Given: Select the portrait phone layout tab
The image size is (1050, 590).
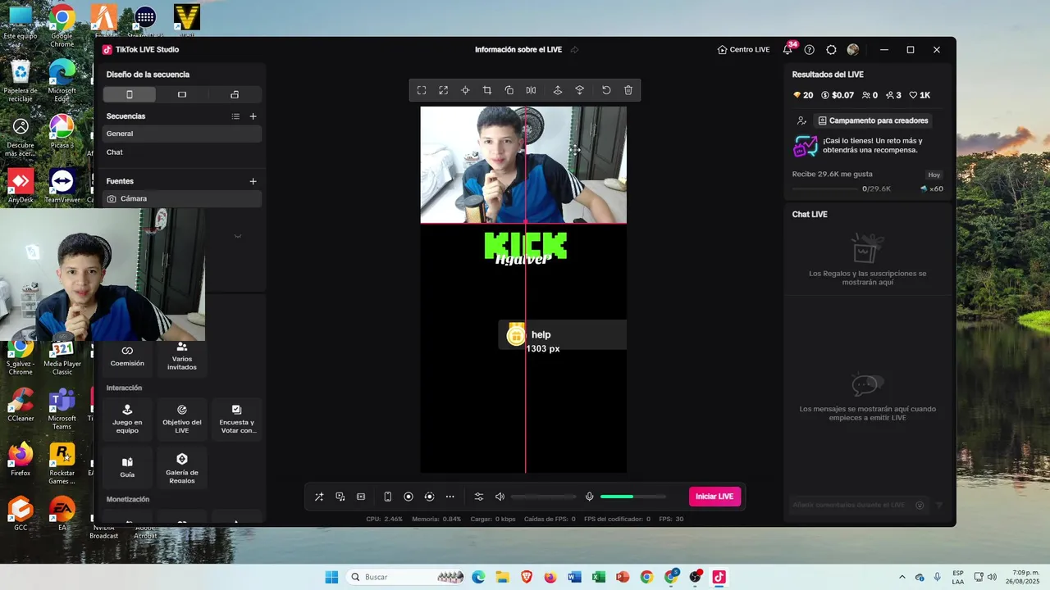Looking at the screenshot, I should click(130, 94).
